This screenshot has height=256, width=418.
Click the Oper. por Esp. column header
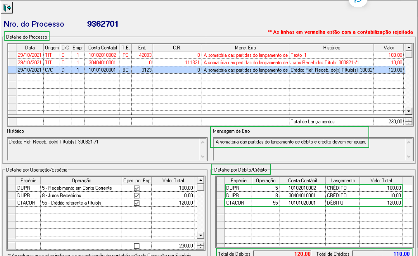[137, 181]
